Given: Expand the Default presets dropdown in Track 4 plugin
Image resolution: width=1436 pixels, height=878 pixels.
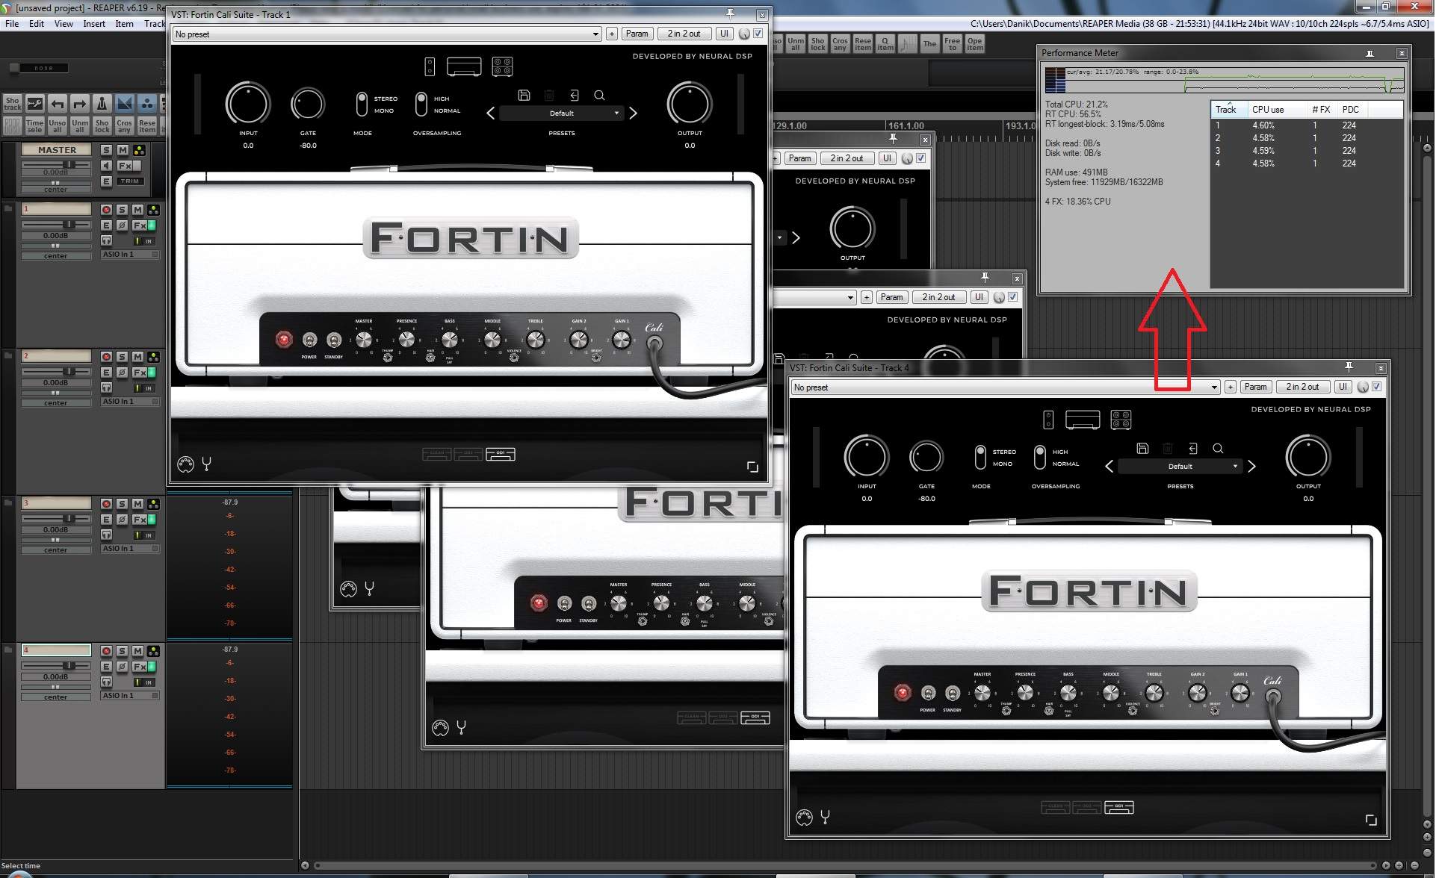Looking at the screenshot, I should point(1180,467).
